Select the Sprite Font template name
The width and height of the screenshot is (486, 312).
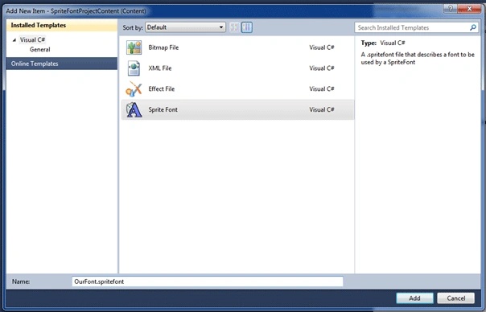tap(163, 109)
